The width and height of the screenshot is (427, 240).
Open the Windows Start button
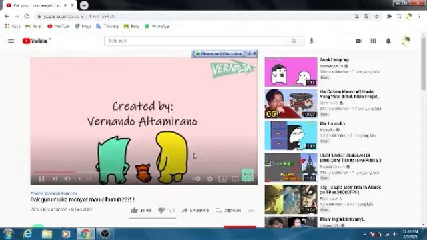tap(8, 234)
